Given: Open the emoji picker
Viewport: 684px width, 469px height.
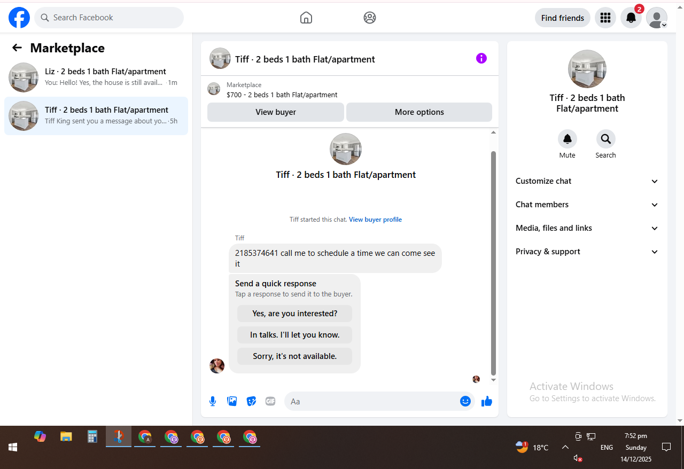Looking at the screenshot, I should (465, 401).
